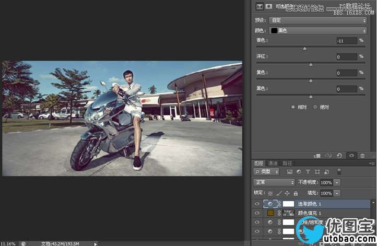
Task: Select the 相对 radio button
Action: (293, 107)
